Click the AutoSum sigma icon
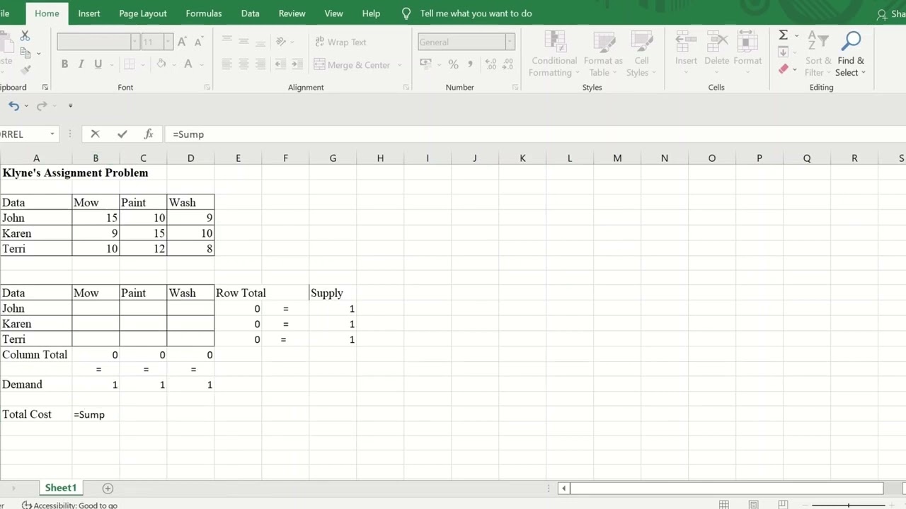The width and height of the screenshot is (906, 509). (x=783, y=35)
